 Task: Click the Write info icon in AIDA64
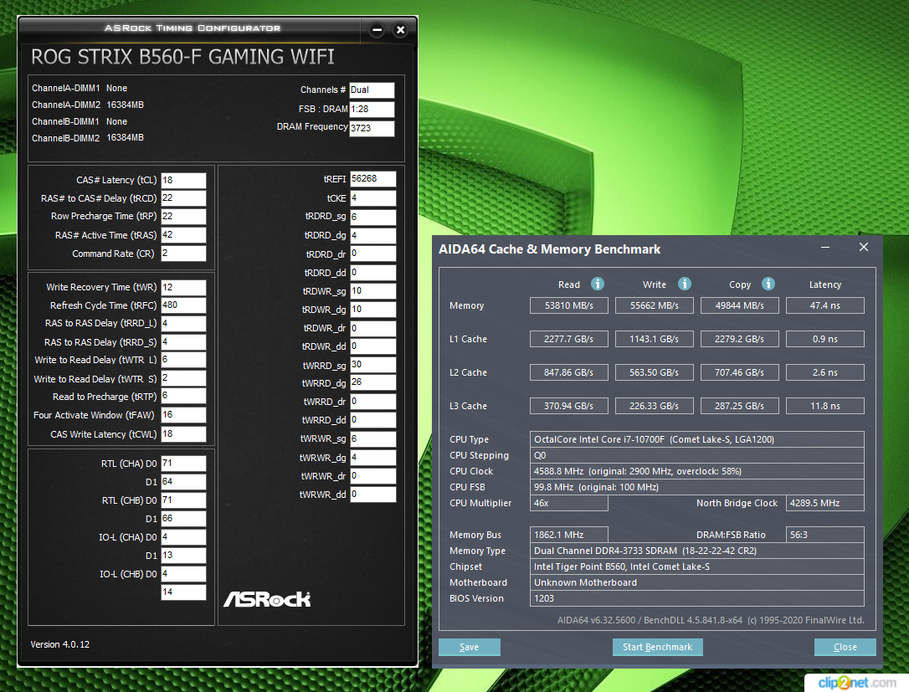pos(684,284)
